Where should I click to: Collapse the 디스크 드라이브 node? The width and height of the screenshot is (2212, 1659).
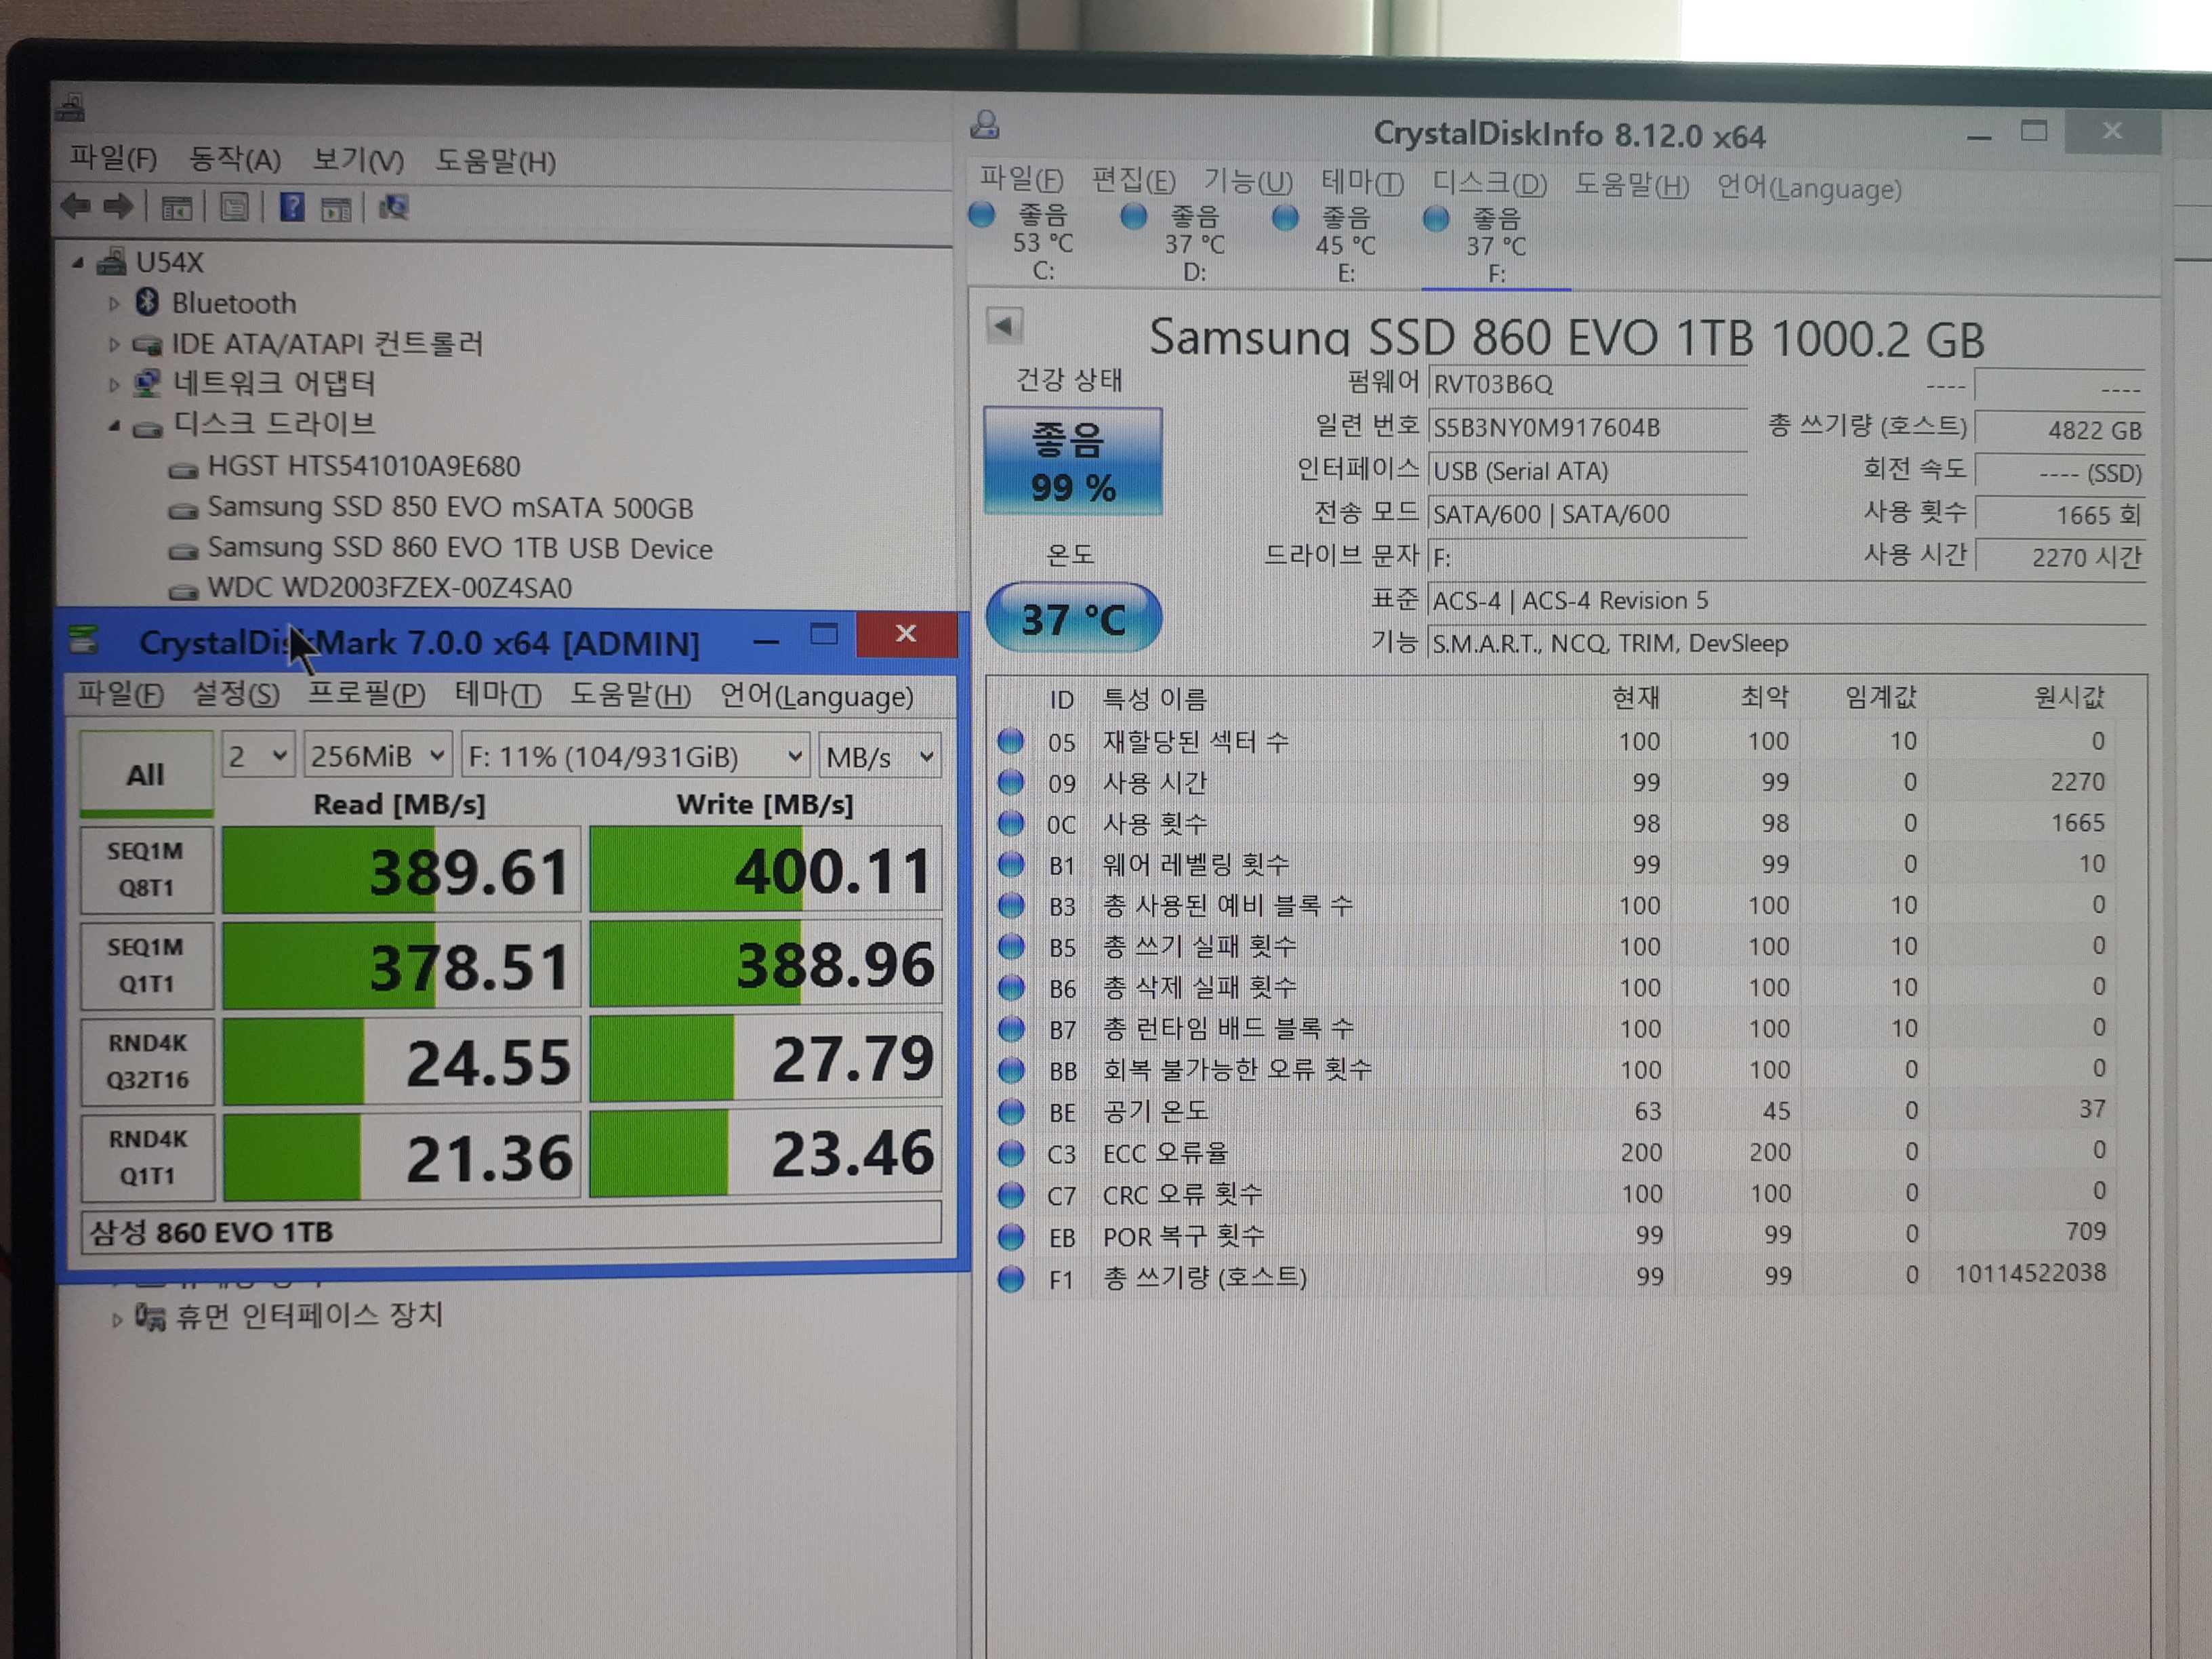coord(114,426)
